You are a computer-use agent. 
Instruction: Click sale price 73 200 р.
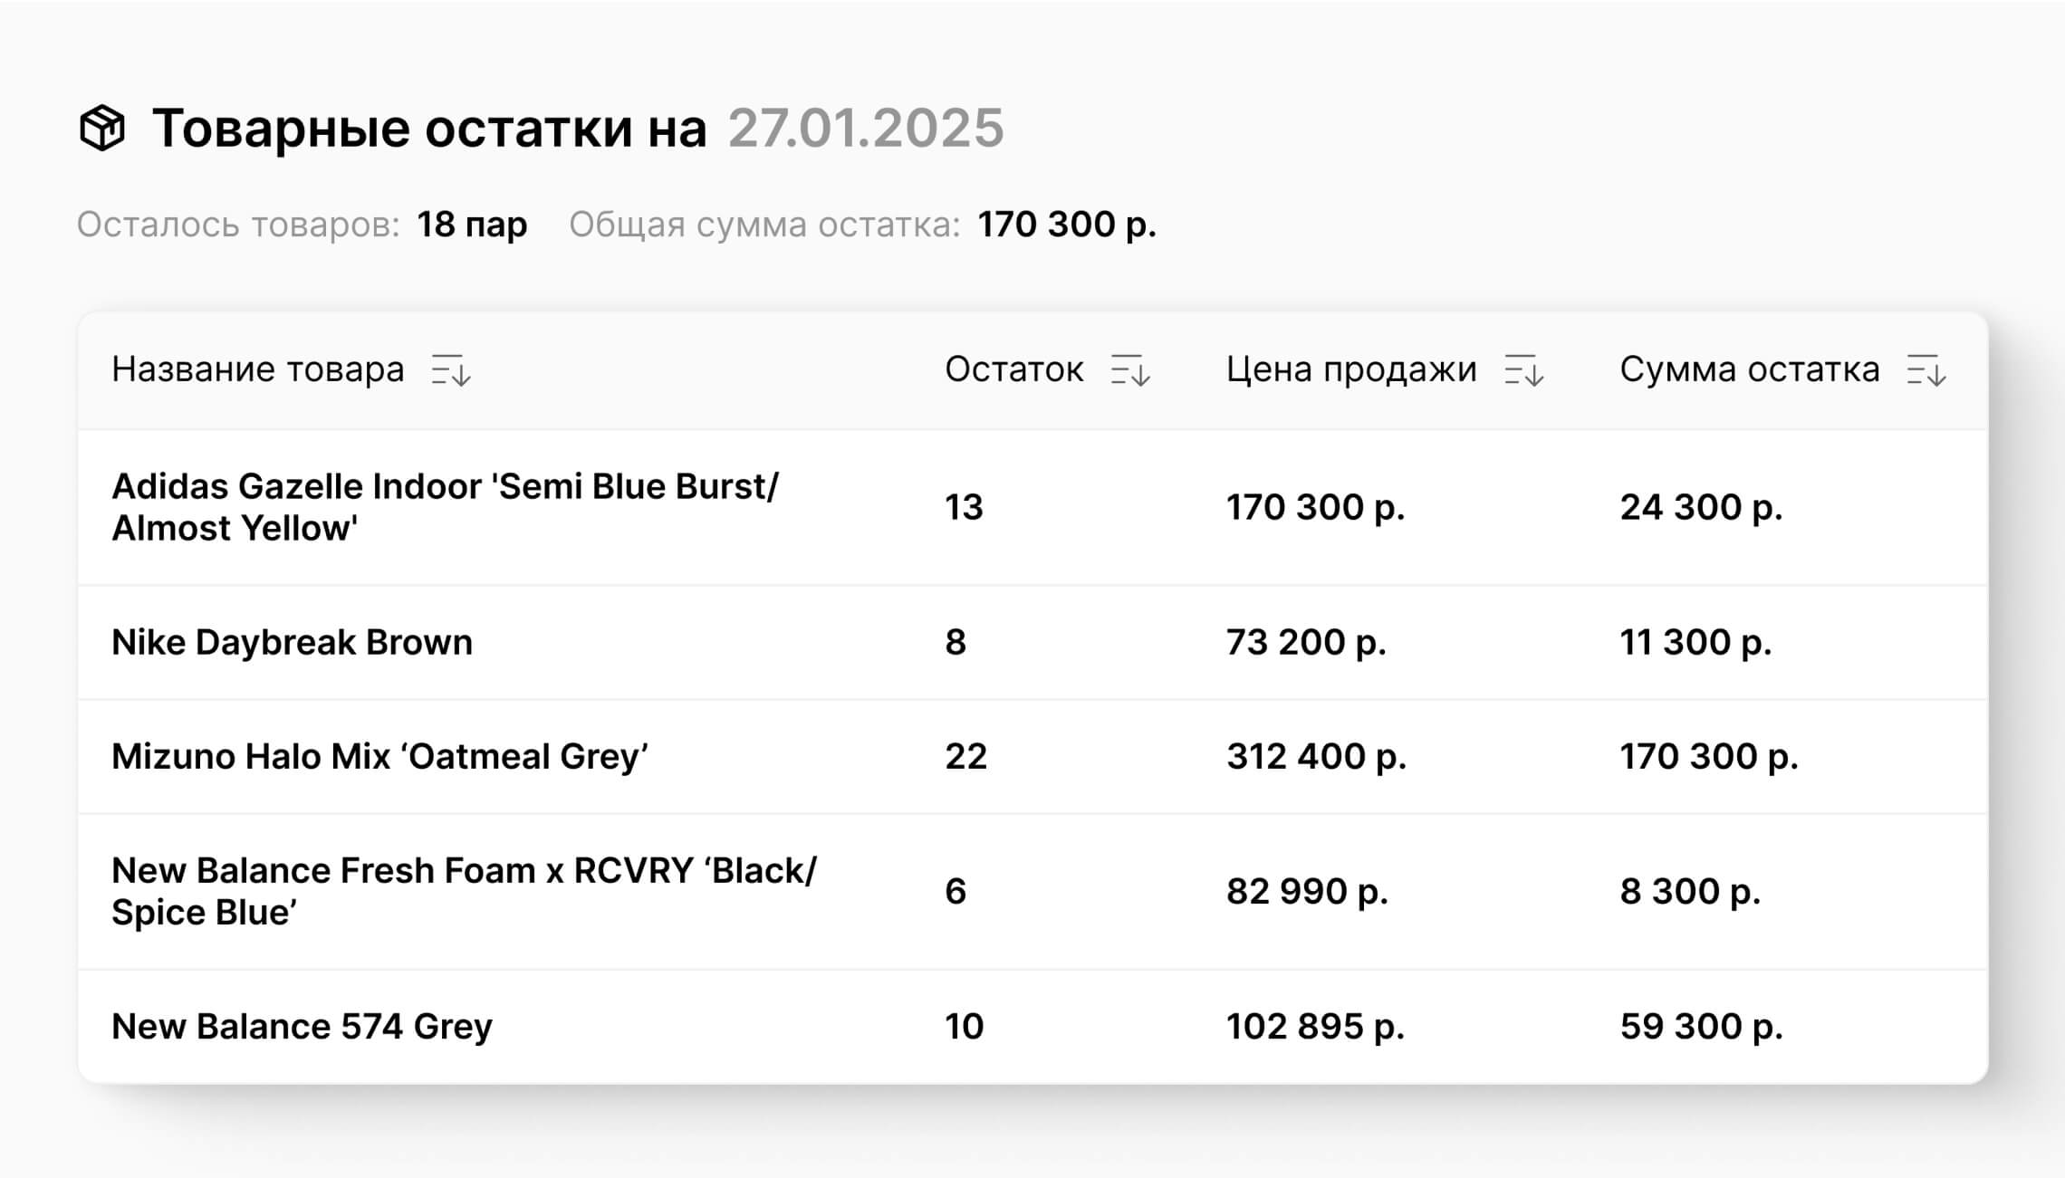click(x=1306, y=642)
